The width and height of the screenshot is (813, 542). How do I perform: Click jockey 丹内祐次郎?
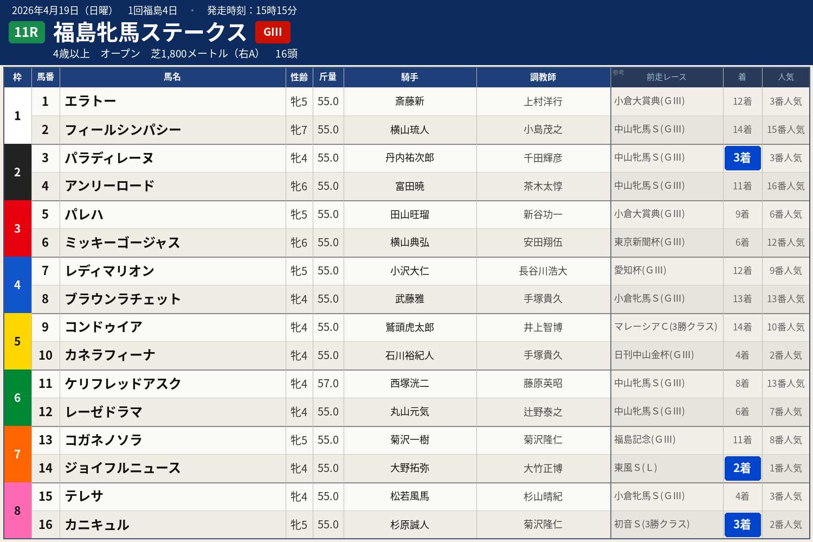pyautogui.click(x=410, y=158)
